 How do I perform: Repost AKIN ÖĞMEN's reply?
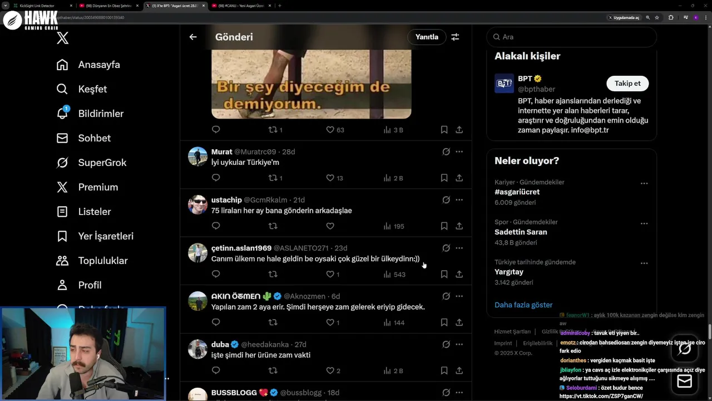(x=273, y=322)
